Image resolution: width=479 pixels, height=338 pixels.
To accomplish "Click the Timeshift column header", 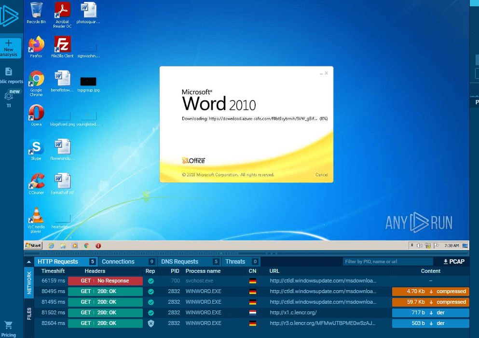I will click(x=53, y=271).
